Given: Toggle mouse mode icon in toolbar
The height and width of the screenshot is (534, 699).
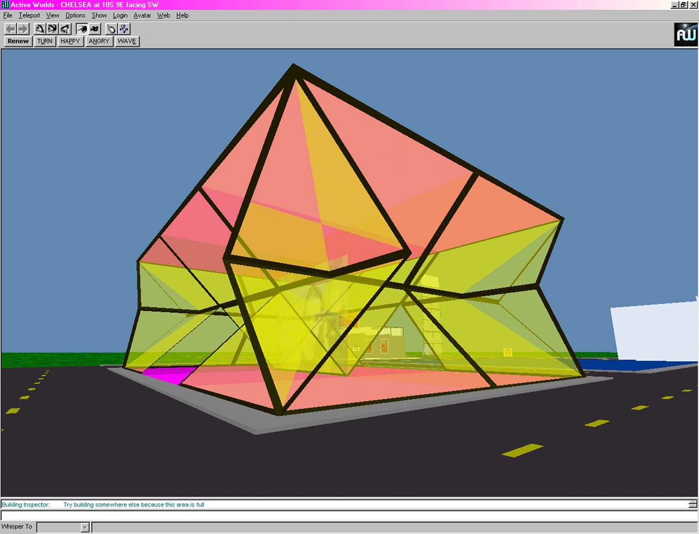Looking at the screenshot, I should [x=111, y=29].
